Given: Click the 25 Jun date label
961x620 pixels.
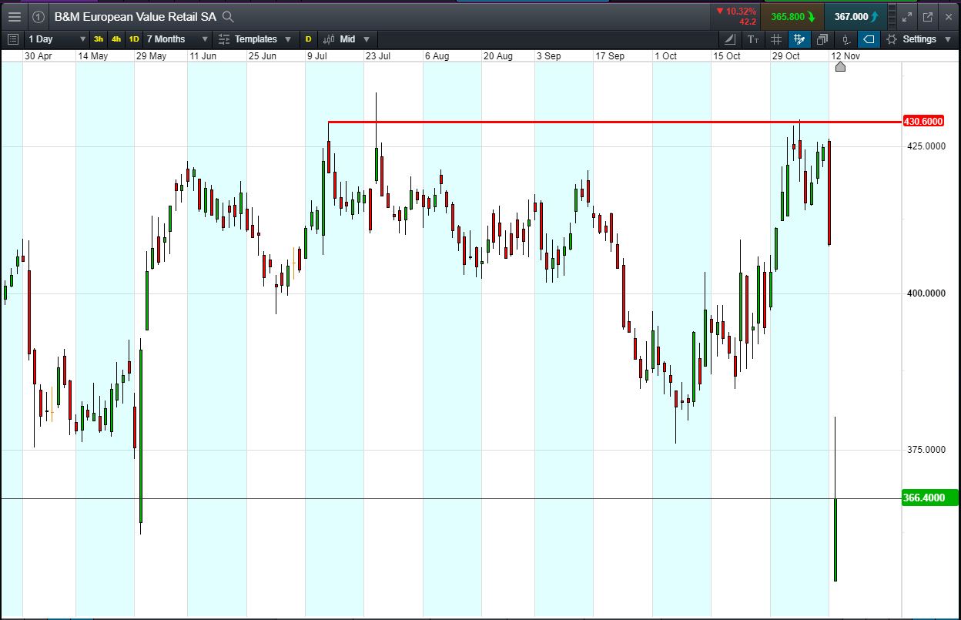Looking at the screenshot, I should tap(263, 56).
